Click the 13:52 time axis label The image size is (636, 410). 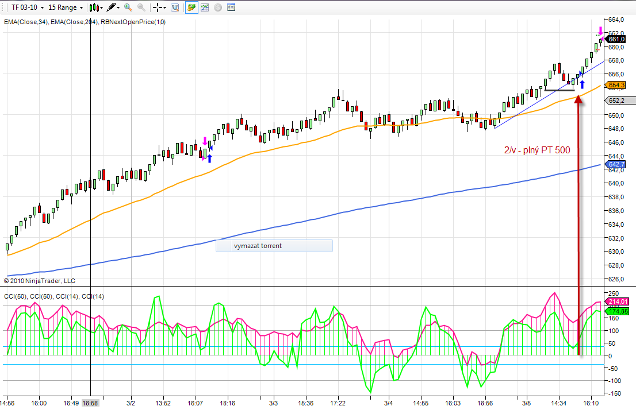pos(163,403)
